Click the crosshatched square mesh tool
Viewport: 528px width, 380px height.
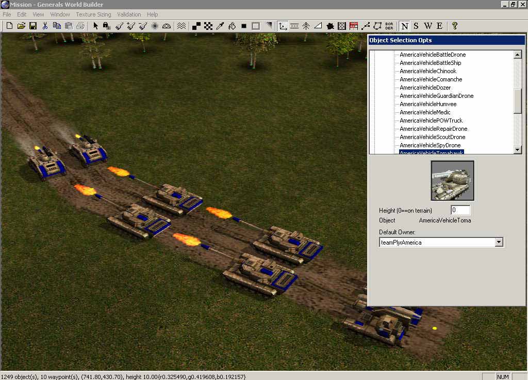tap(342, 26)
